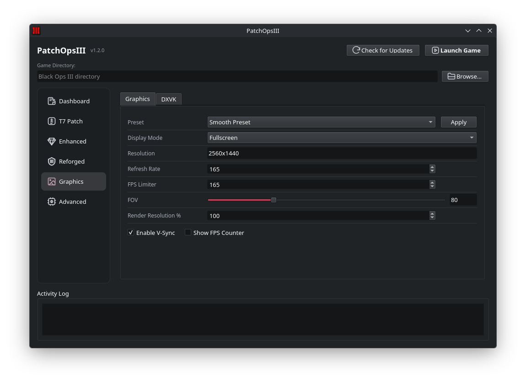The image size is (526, 383).
Task: Click the Graphics picture icon in sidebar
Action: tap(51, 181)
